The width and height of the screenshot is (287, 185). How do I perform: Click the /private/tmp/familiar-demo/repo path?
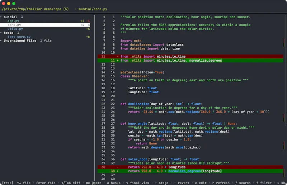(x=32, y=9)
